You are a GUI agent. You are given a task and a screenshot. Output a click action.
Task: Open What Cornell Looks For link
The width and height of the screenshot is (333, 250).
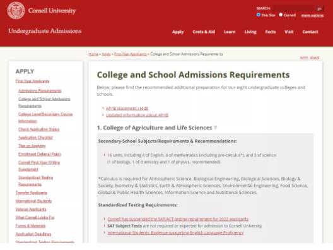(35, 217)
